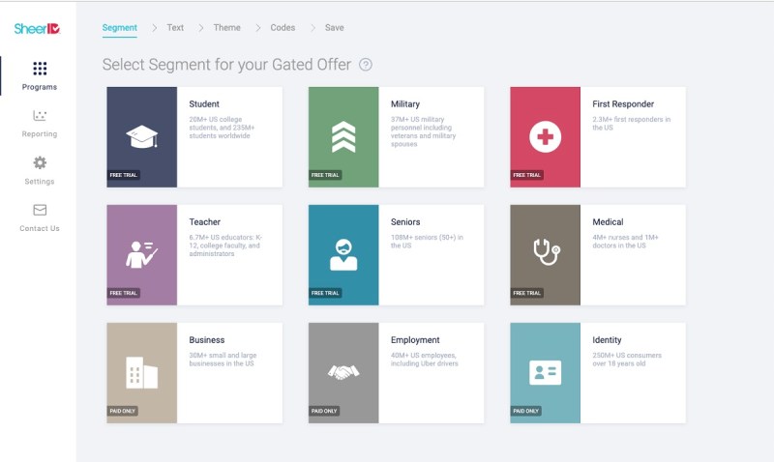Click '40M+ US employees' description

pyautogui.click(x=425, y=359)
